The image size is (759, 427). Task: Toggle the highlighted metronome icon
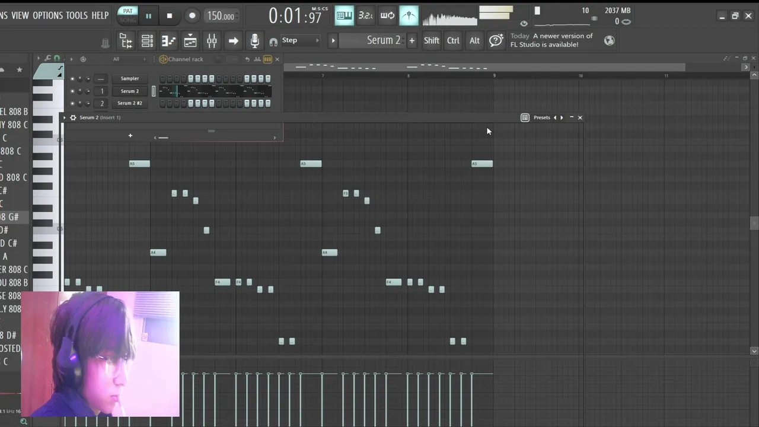pyautogui.click(x=409, y=16)
